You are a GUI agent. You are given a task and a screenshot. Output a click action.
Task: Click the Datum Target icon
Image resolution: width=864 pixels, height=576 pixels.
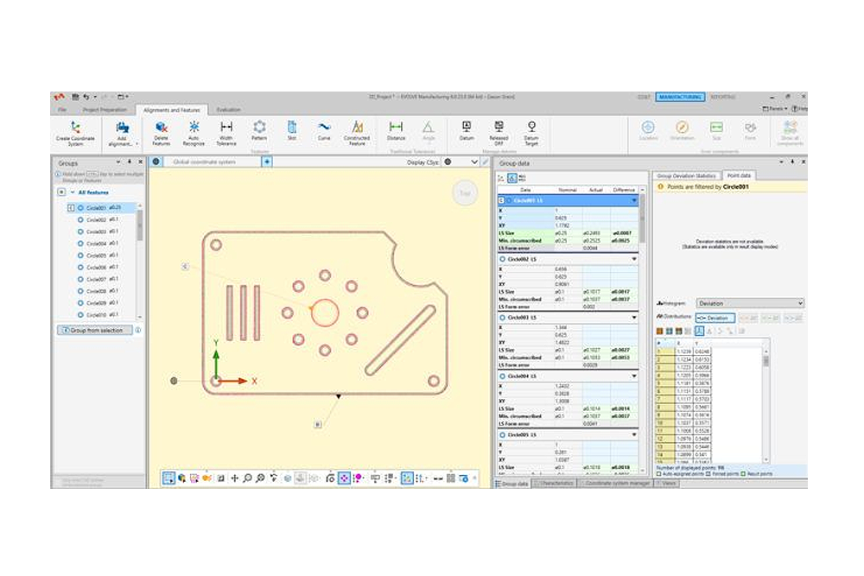(x=531, y=128)
